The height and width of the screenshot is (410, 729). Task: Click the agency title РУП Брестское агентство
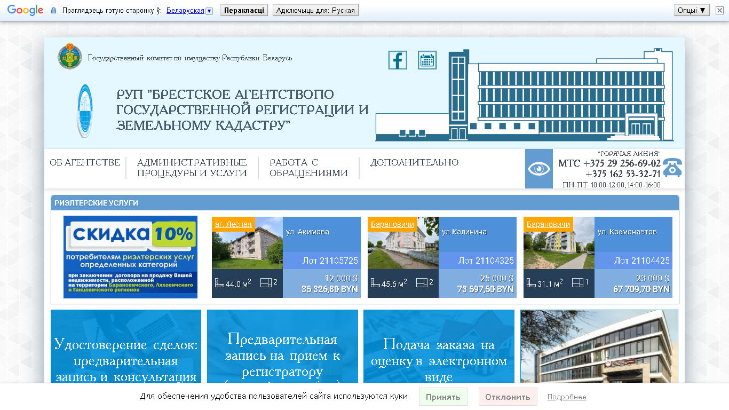point(242,110)
